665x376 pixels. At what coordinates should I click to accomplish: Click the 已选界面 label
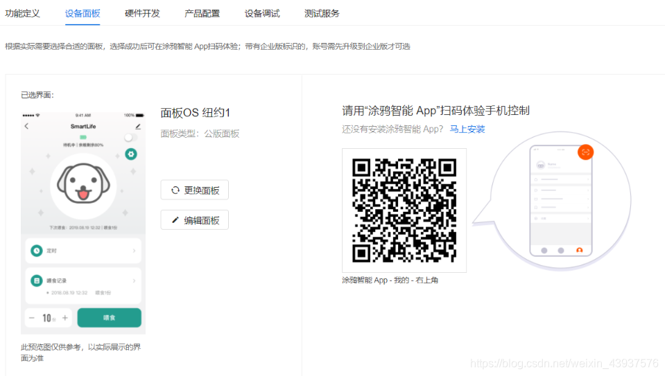37,95
